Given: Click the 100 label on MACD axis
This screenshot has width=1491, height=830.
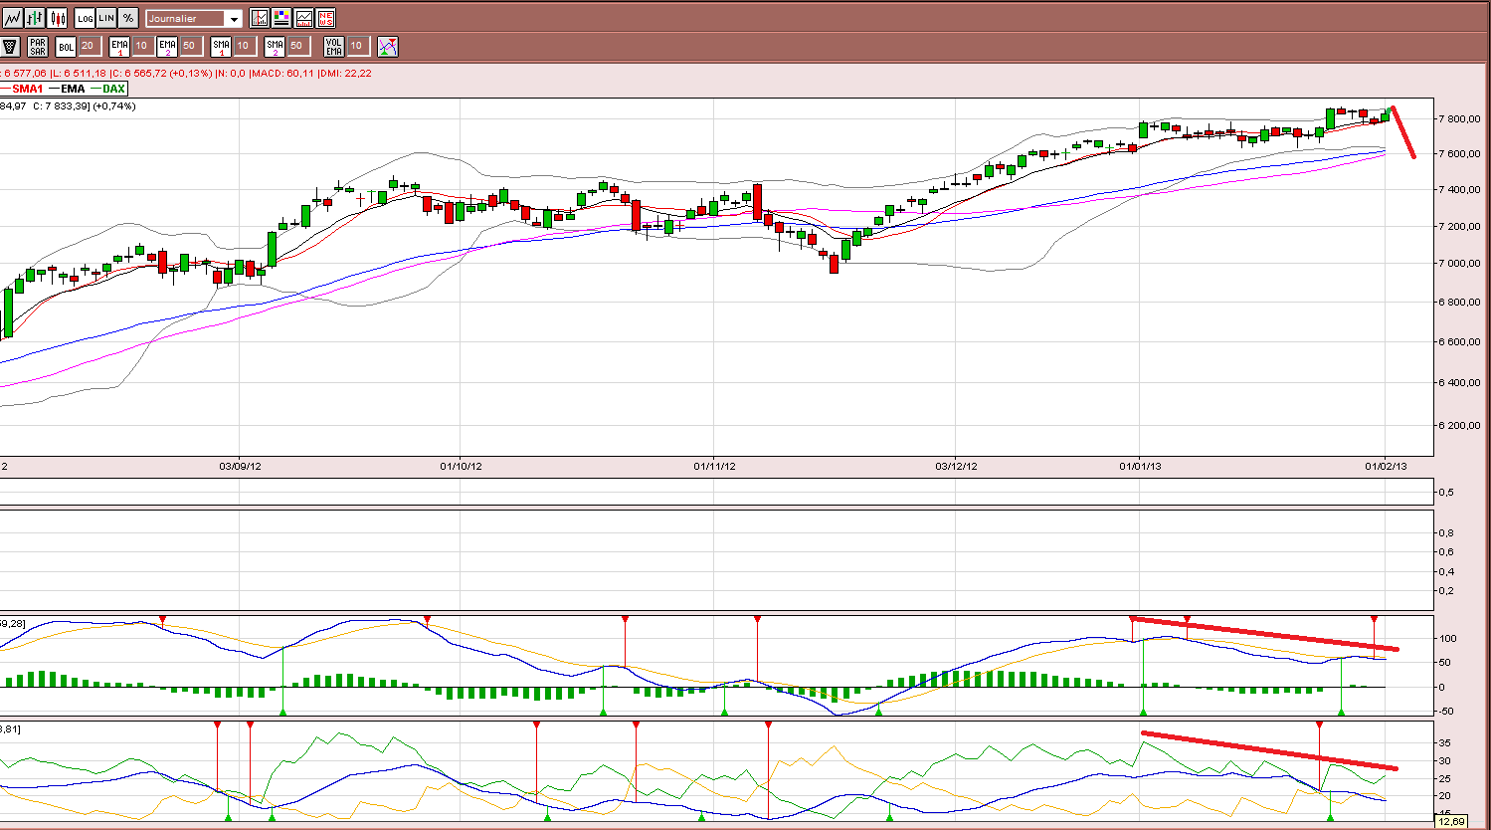Looking at the screenshot, I should coord(1448,638).
